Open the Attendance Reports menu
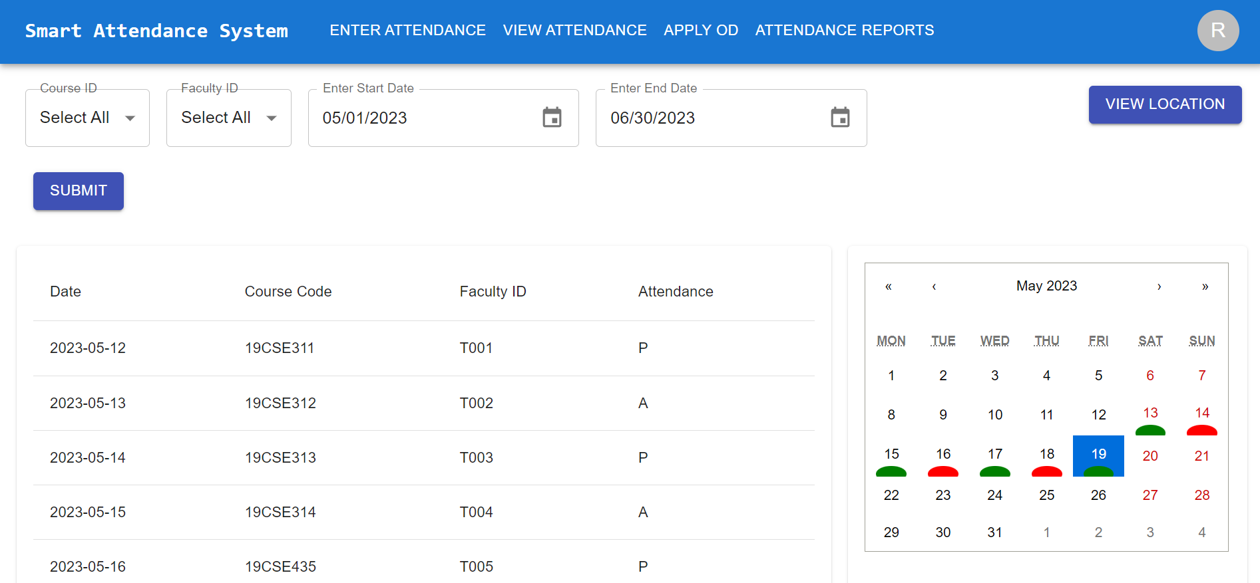This screenshot has width=1260, height=583. pyautogui.click(x=845, y=31)
